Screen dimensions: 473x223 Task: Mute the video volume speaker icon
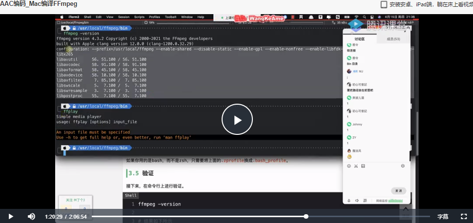pos(31,216)
